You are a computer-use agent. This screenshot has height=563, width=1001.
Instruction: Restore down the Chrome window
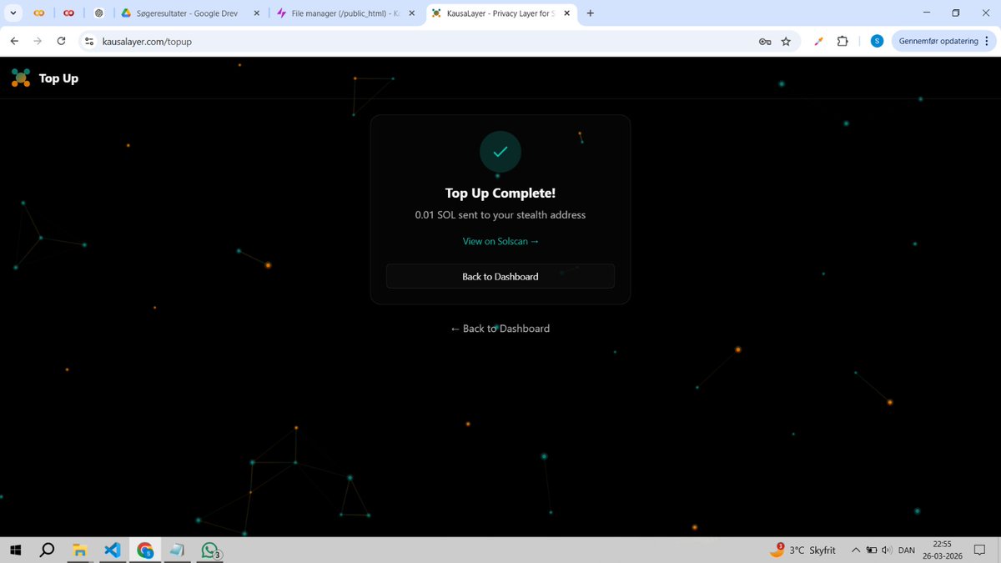(955, 13)
